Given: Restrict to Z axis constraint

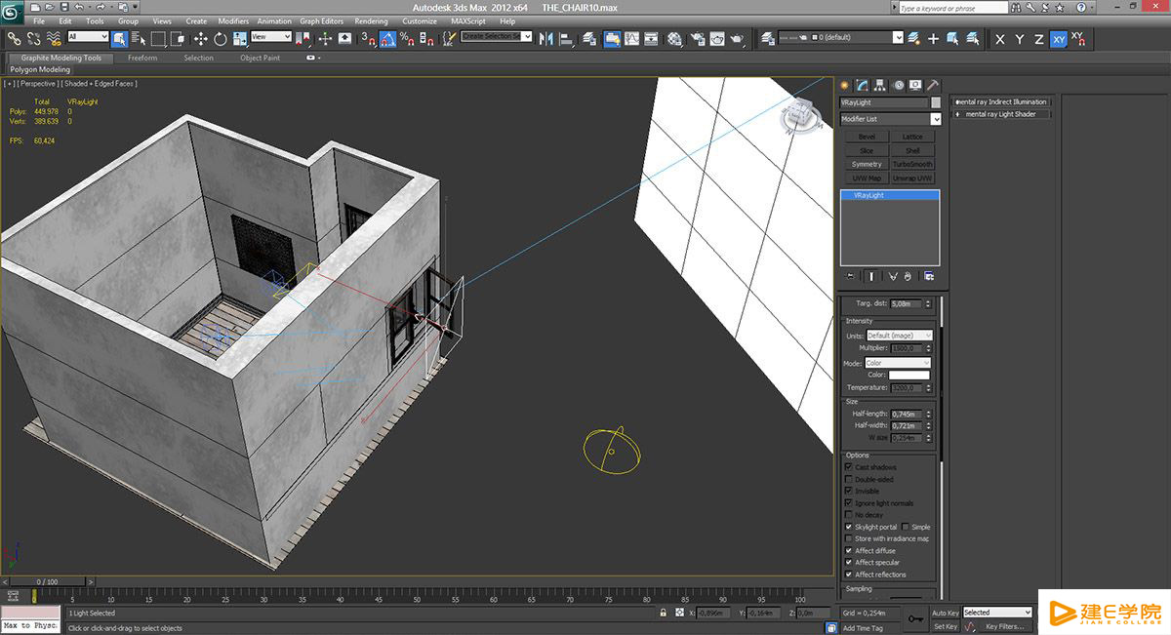Looking at the screenshot, I should click(1038, 39).
